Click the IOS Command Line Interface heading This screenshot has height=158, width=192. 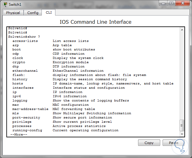click(95, 22)
